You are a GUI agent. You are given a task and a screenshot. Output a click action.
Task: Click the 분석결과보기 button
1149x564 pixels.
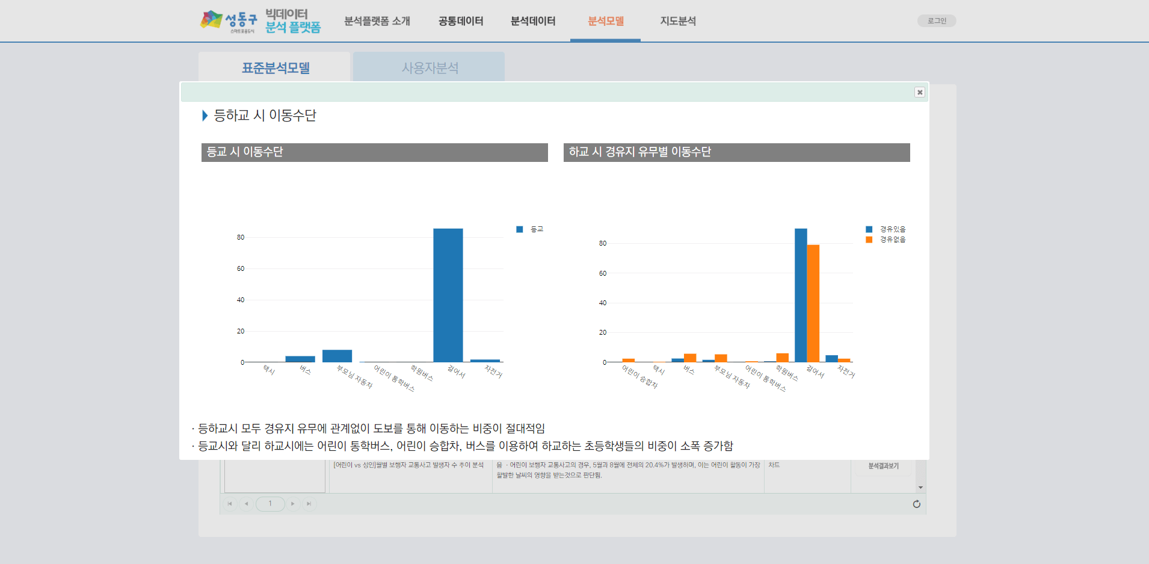(x=883, y=466)
